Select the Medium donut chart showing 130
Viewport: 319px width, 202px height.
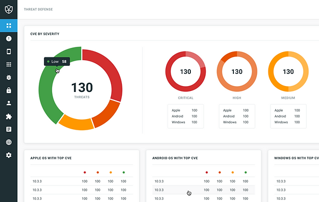click(288, 71)
